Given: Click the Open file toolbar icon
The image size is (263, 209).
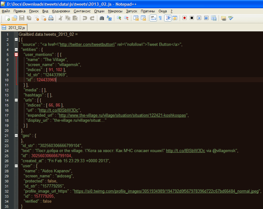Looking at the screenshot, I should tap(14, 18).
